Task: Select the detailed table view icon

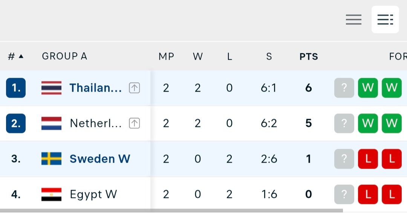Action: (385, 20)
